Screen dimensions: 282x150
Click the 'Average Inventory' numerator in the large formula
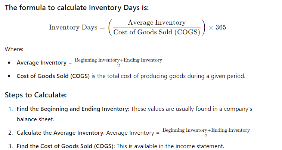coord(157,22)
